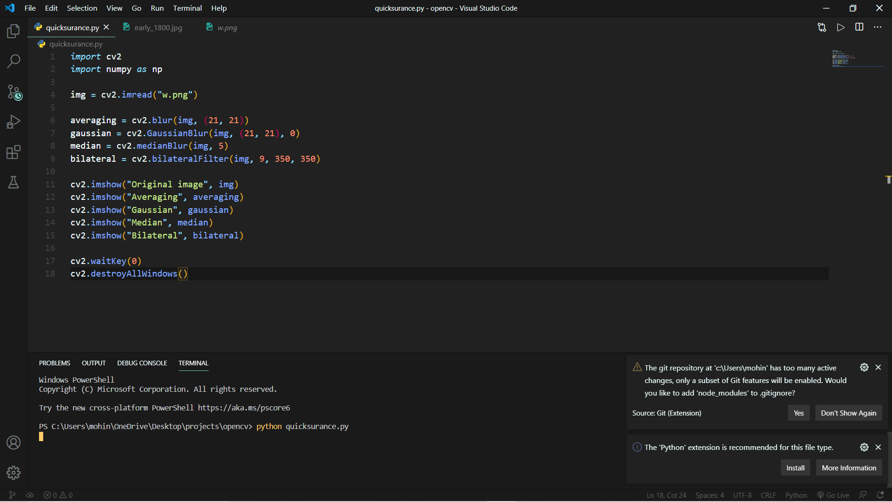
Task: Open the Search view icon
Action: click(13, 61)
